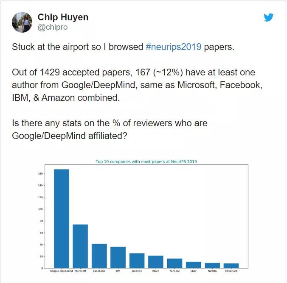287x283 pixels.
Task: Click the Facebook bar in chart
Action: [x=99, y=256]
